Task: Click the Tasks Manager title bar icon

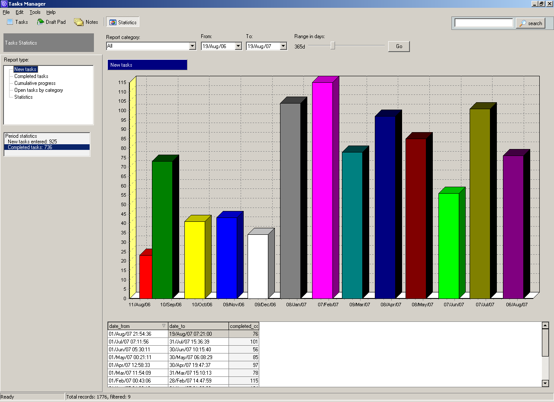Action: click(4, 3)
